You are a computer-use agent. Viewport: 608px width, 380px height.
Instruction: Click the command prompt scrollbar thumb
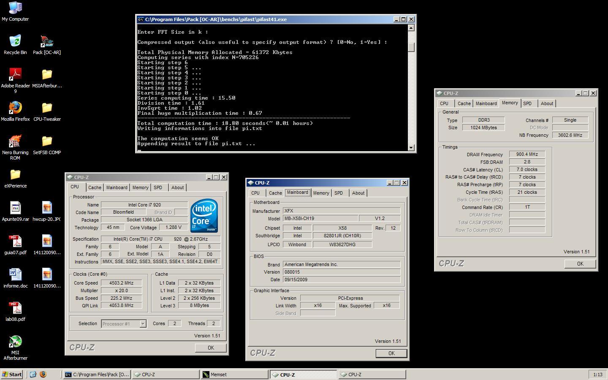tap(411, 47)
